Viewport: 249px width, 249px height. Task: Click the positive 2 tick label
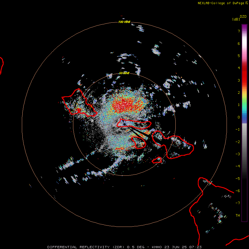click(239, 93)
